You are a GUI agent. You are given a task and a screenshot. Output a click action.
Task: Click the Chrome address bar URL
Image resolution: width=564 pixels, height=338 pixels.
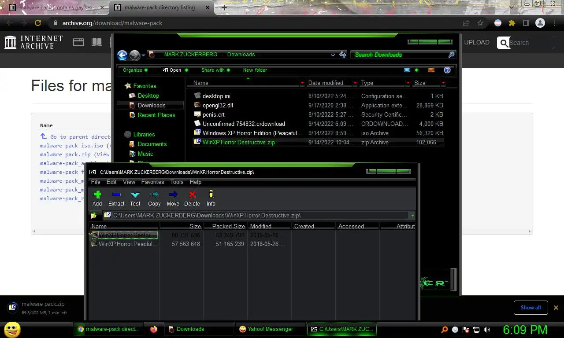[x=112, y=23]
